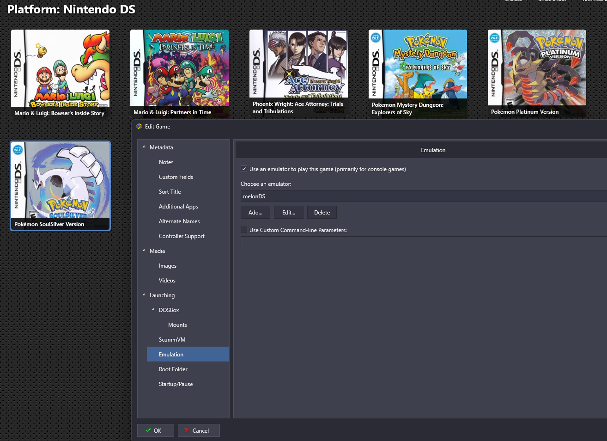The image size is (607, 441).
Task: Click the custom command-line parameters field
Action: (424, 242)
